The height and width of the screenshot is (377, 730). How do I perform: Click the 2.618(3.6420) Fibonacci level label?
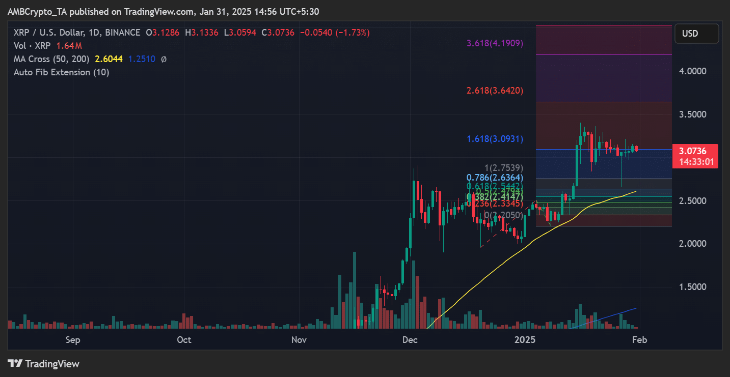(x=495, y=91)
